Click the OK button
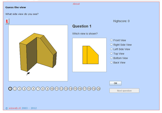Viewport: 162px width, 113px height. 115,83
